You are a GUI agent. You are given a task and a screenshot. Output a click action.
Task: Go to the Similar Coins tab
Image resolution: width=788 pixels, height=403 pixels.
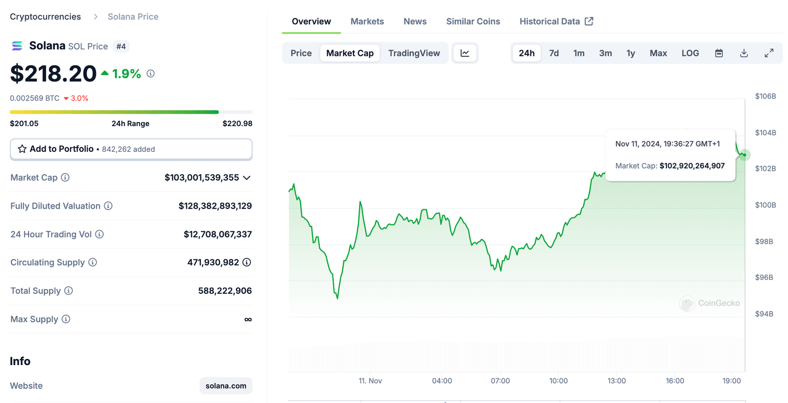473,22
